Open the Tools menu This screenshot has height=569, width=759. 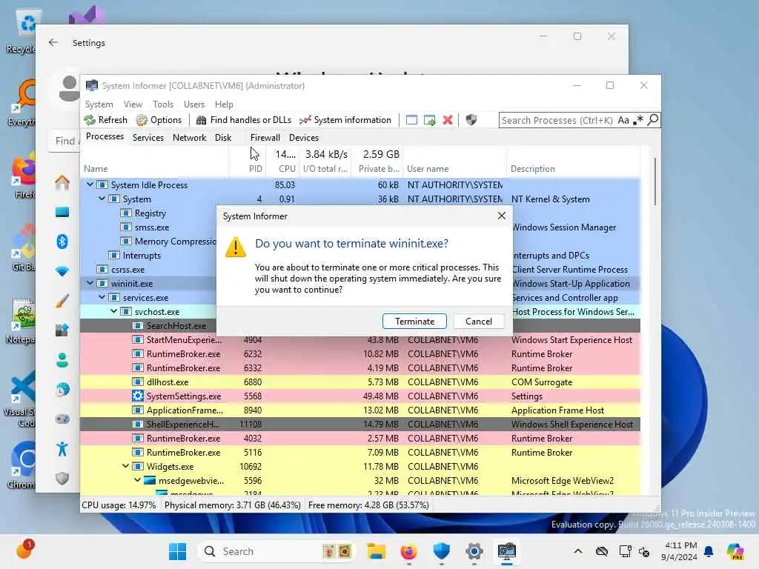click(x=163, y=104)
